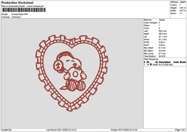This screenshot has width=187, height=132.
Task: Click the Width value 4.57 in
Action: click(x=182, y=11)
